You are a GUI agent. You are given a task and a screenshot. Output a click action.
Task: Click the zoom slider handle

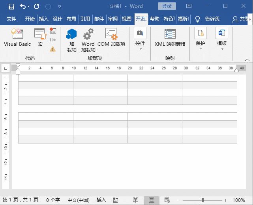202,200
